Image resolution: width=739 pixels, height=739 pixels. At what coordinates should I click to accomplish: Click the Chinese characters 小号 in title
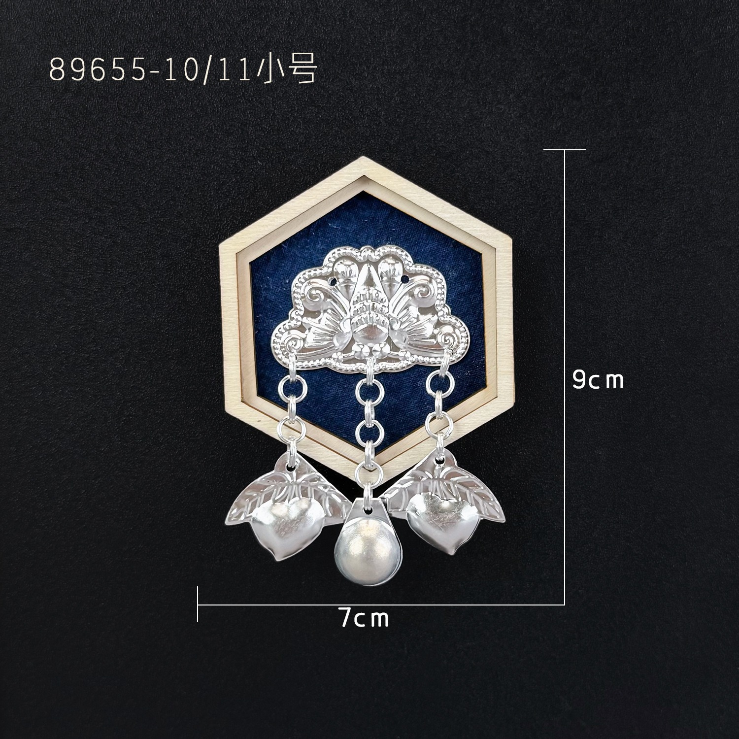point(287,70)
